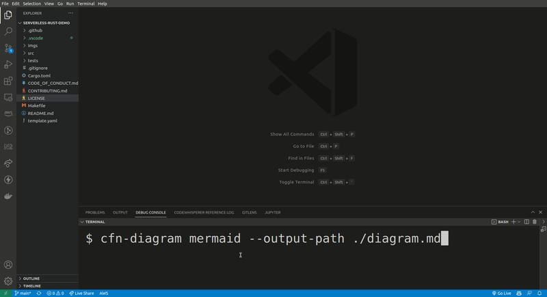Open the N2 extension view
The height and width of the screenshot is (297, 547).
(8, 146)
